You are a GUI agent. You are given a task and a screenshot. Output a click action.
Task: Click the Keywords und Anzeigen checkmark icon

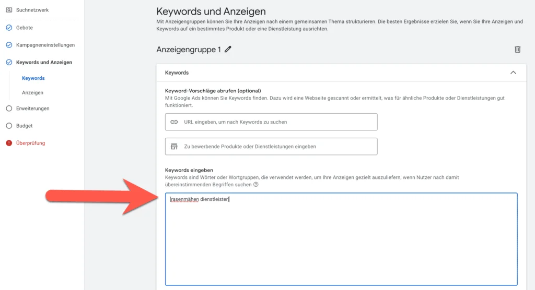click(x=9, y=63)
